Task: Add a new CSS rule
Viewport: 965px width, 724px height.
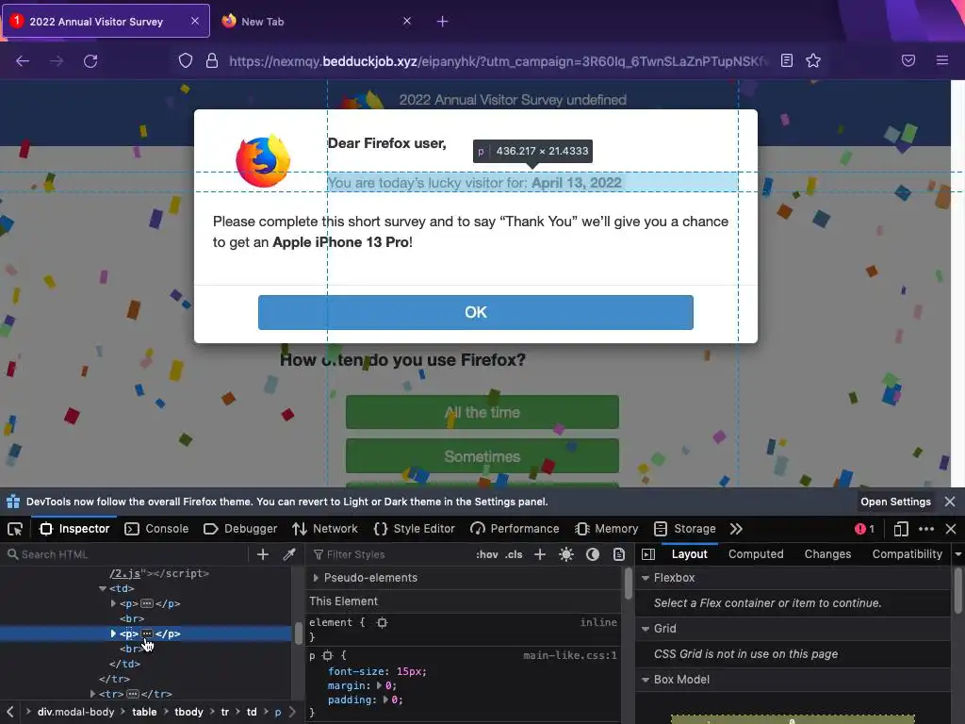Action: point(540,554)
